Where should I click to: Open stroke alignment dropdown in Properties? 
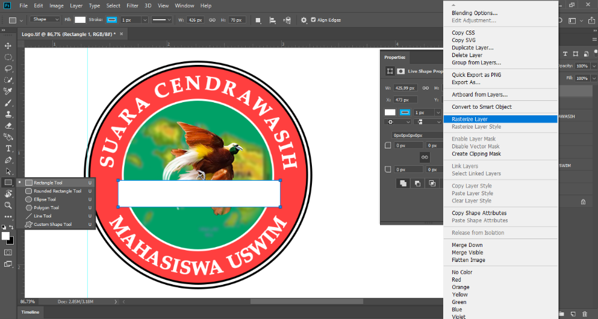click(397, 122)
